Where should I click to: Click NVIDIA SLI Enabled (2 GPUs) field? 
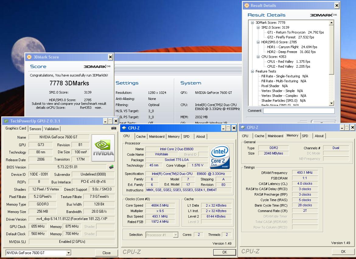pyautogui.click(x=72, y=242)
